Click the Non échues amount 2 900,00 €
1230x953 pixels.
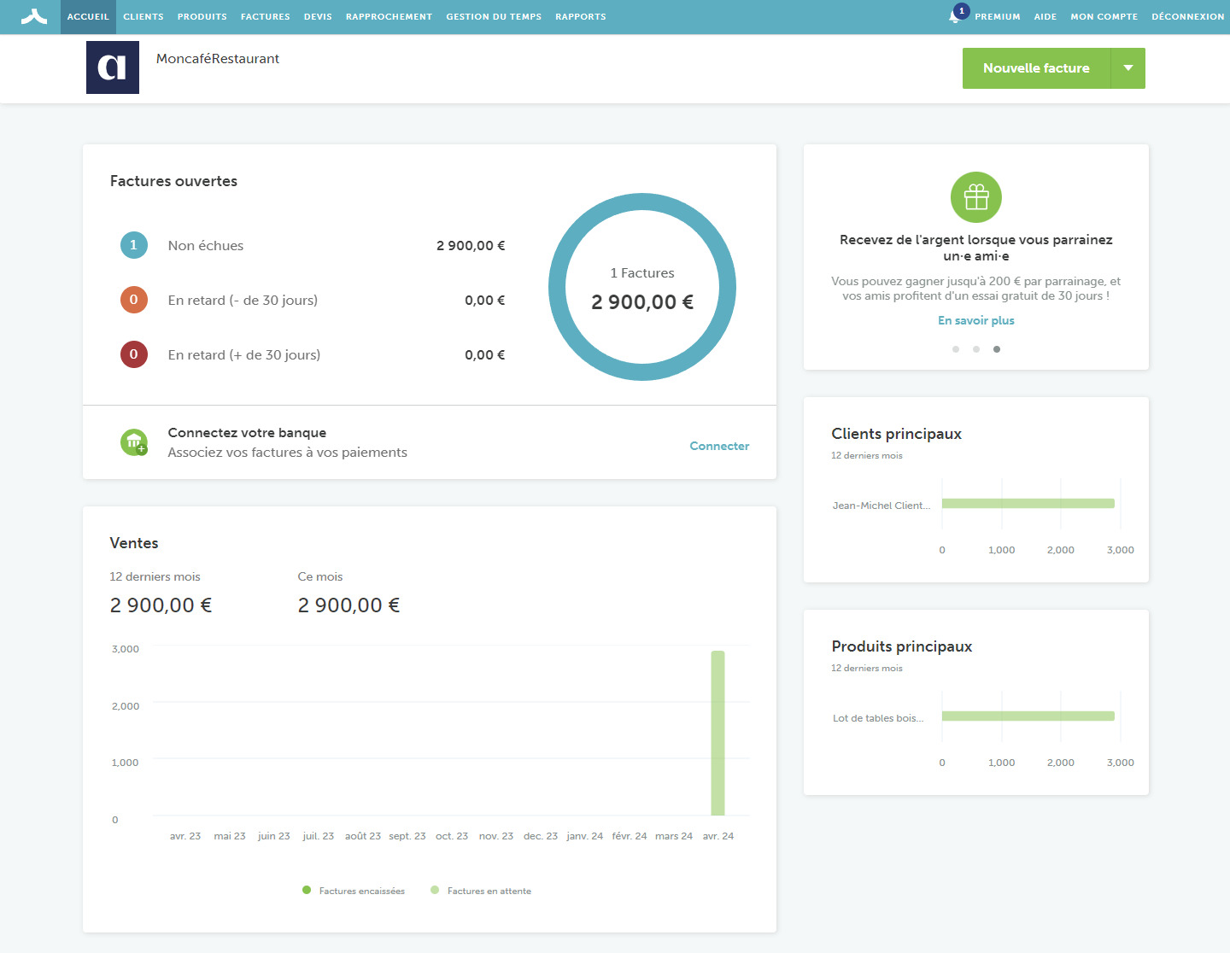tap(471, 246)
